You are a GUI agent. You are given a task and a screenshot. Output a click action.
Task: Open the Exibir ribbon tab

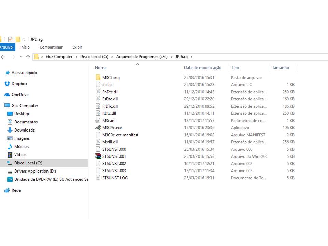click(77, 47)
